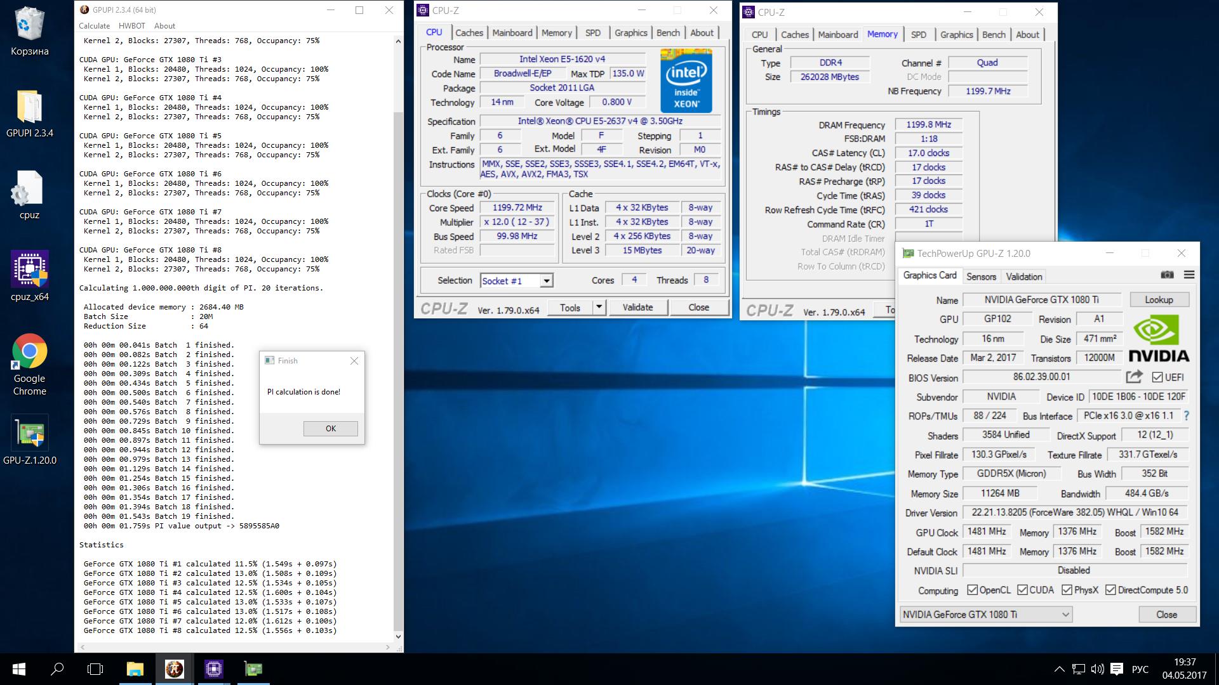Open the Recycle Bin desktop icon
Viewport: 1219px width, 685px height.
tap(29, 32)
